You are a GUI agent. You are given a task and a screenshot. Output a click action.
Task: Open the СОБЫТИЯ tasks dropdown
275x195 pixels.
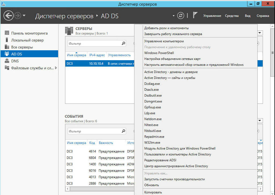259,121
